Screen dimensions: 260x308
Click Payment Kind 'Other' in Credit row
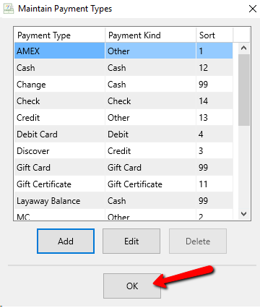[x=150, y=118]
